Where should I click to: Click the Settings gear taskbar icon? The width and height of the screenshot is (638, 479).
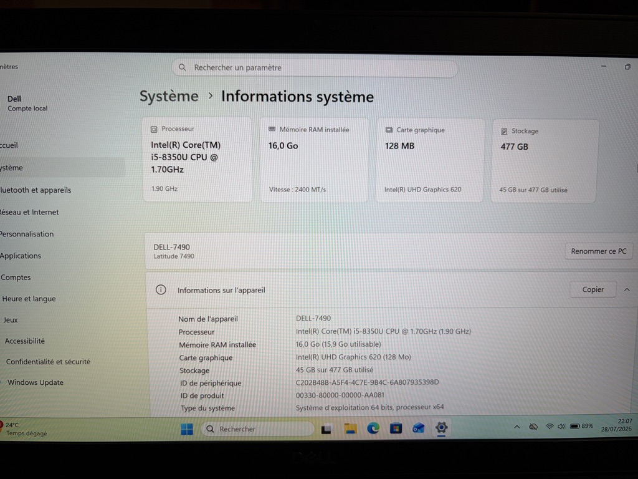click(x=442, y=428)
